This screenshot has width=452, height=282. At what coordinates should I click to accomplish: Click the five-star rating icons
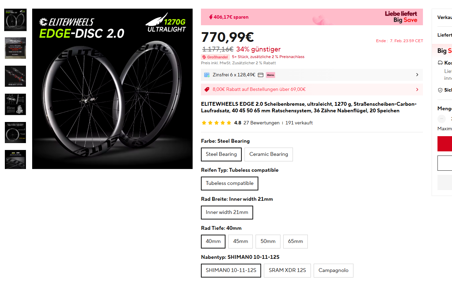click(x=216, y=123)
